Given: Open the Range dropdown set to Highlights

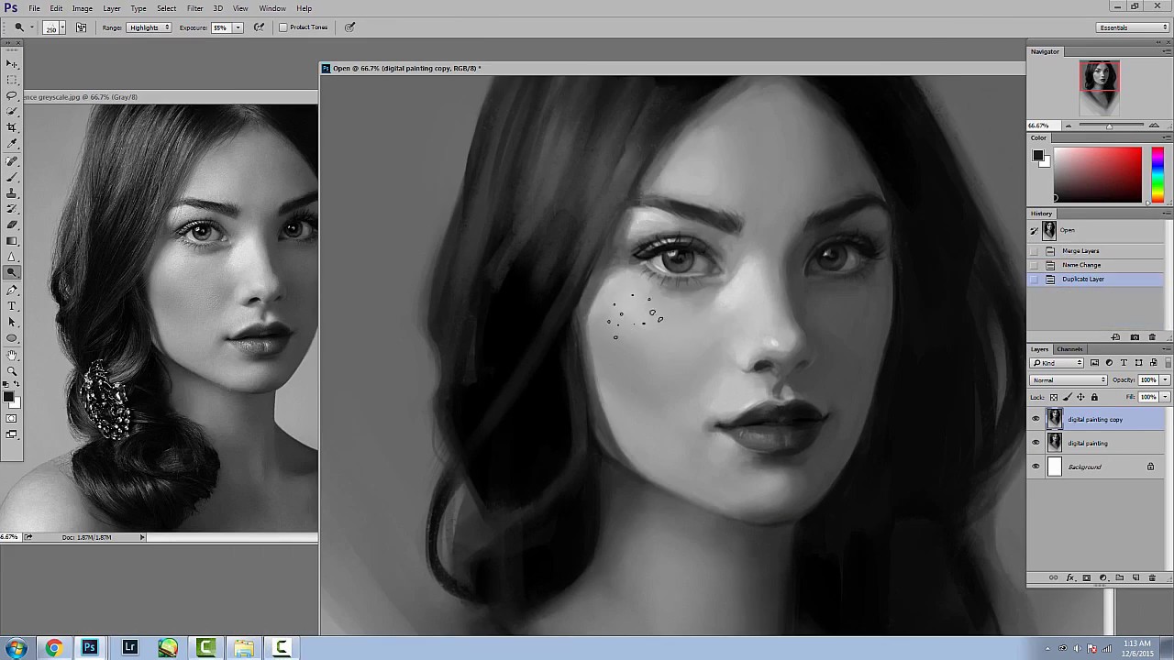Looking at the screenshot, I should [x=150, y=27].
